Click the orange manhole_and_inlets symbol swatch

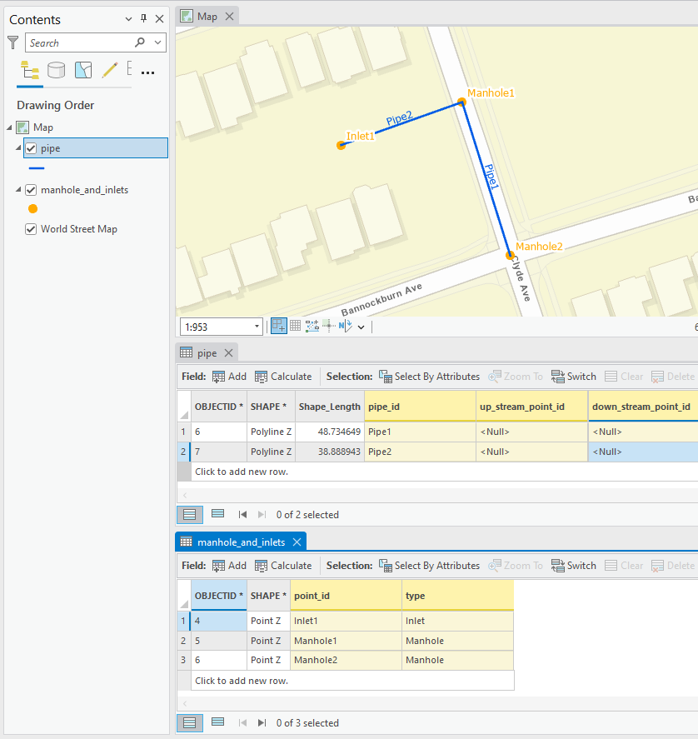click(x=32, y=208)
